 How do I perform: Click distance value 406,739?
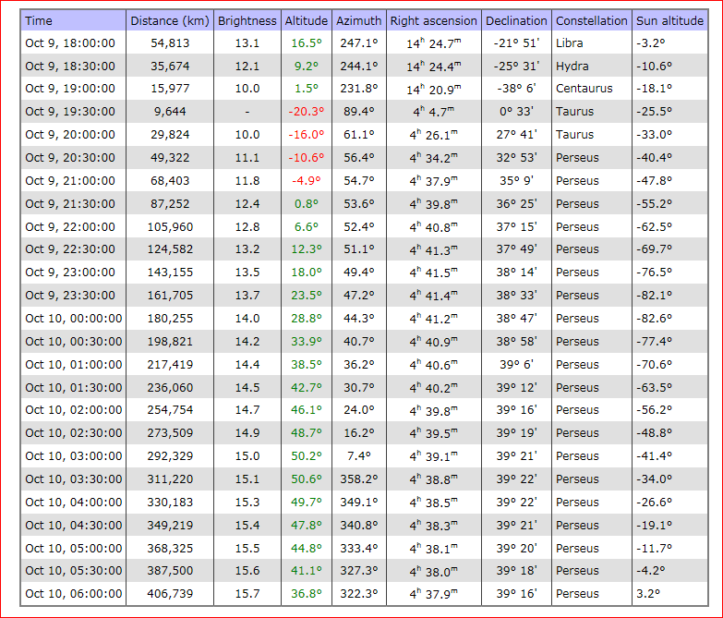click(x=170, y=593)
